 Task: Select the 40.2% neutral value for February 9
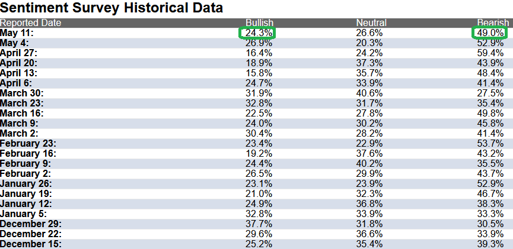click(x=369, y=164)
